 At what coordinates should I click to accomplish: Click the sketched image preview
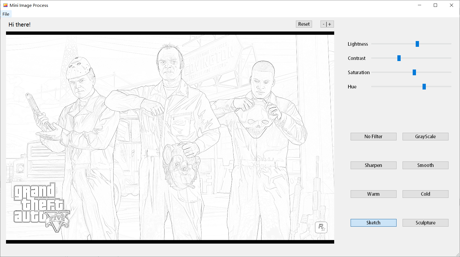click(170, 137)
